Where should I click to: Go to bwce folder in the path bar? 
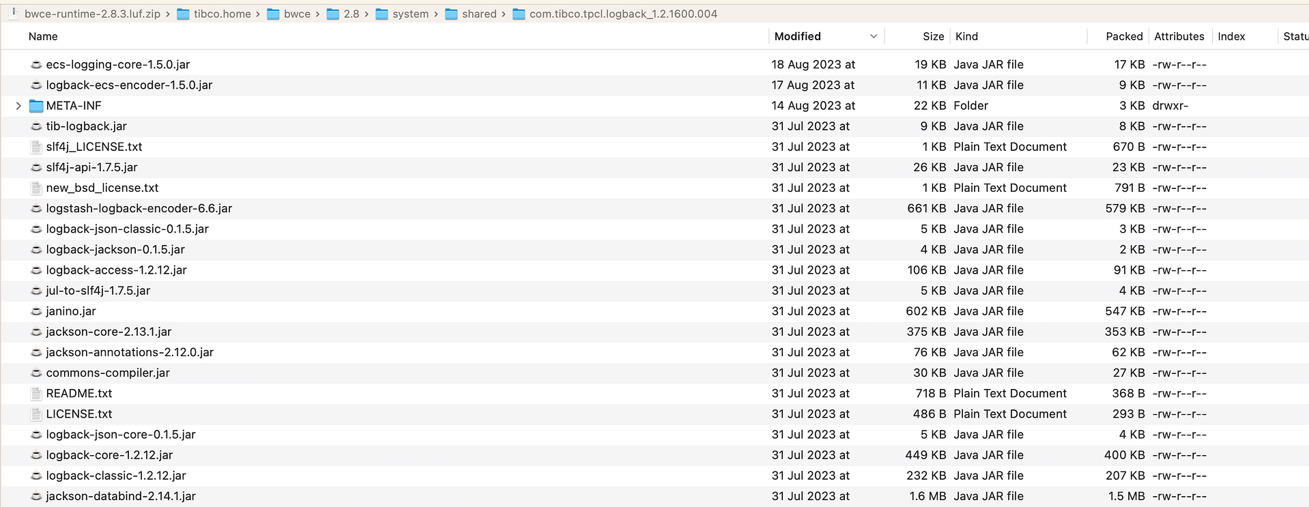click(x=297, y=14)
